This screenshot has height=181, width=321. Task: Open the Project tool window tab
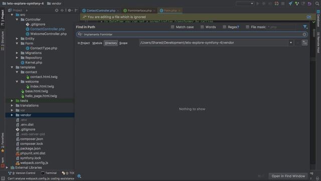3,18
